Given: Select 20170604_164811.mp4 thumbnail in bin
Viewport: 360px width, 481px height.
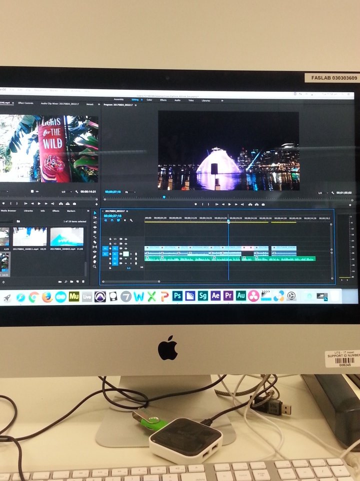Looking at the screenshot, I should (29, 237).
